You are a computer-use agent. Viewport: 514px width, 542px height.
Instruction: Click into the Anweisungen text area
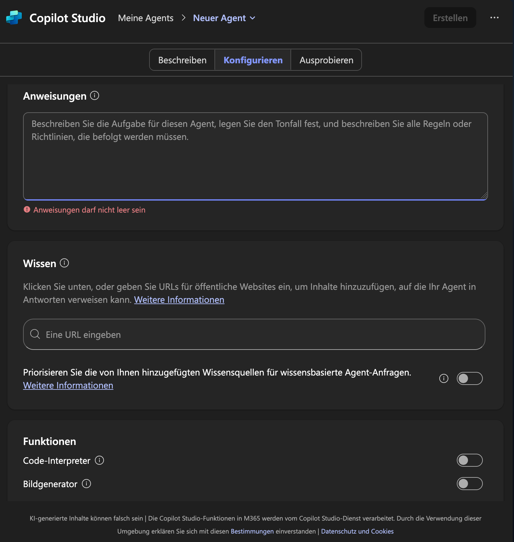pyautogui.click(x=255, y=162)
